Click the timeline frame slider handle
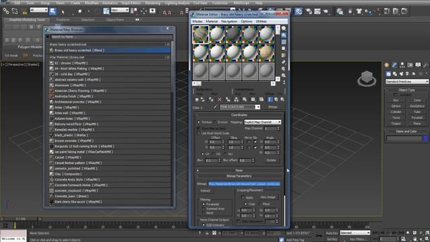This screenshot has height=242, width=430. [x=21, y=219]
